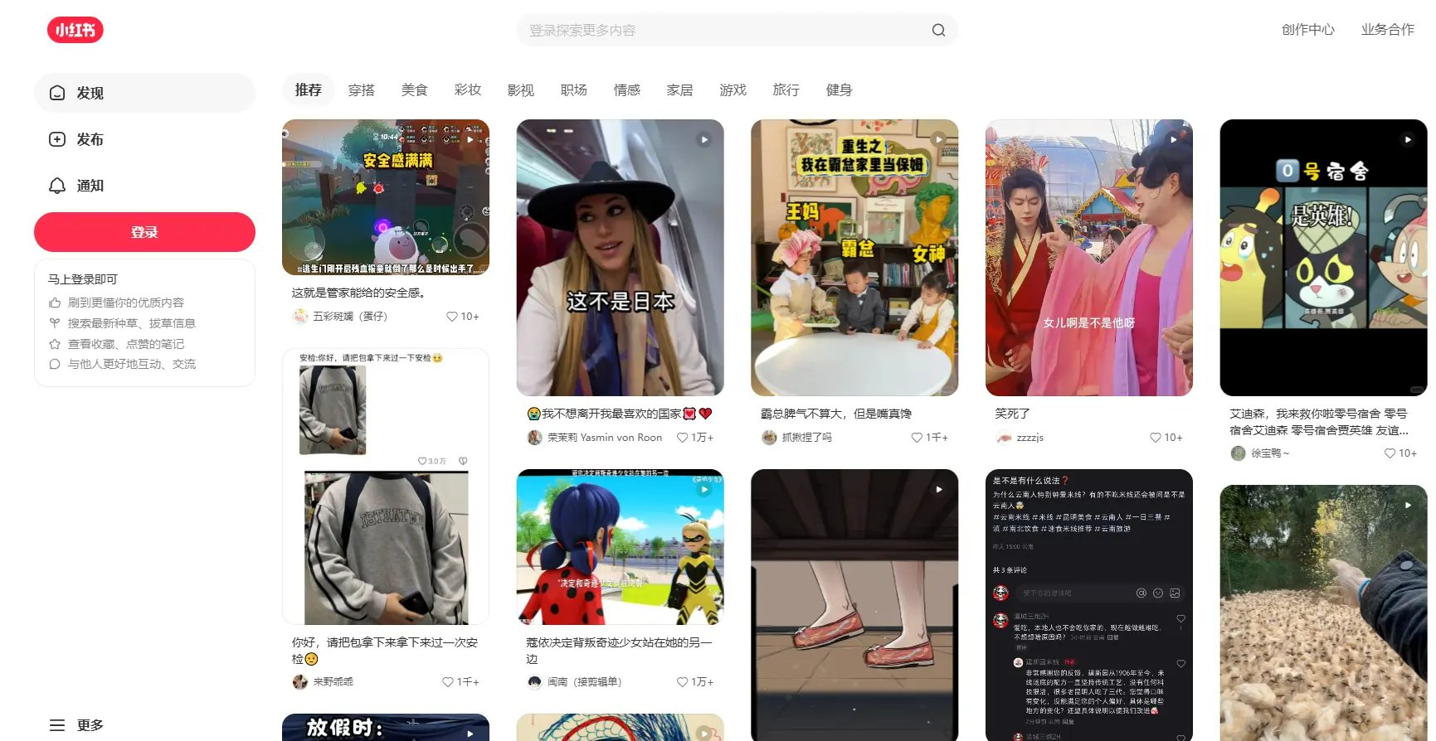1436x741 pixels.
Task: Open the 是不是有什么说法 comments post thumbnail
Action: pos(1088,605)
